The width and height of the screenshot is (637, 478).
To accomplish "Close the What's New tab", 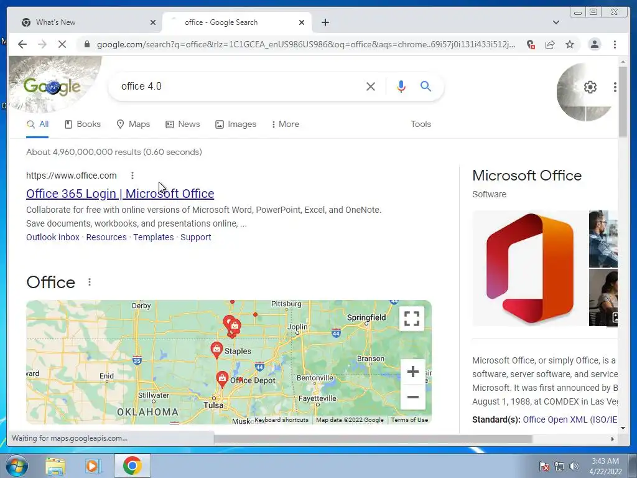I will click(x=153, y=22).
